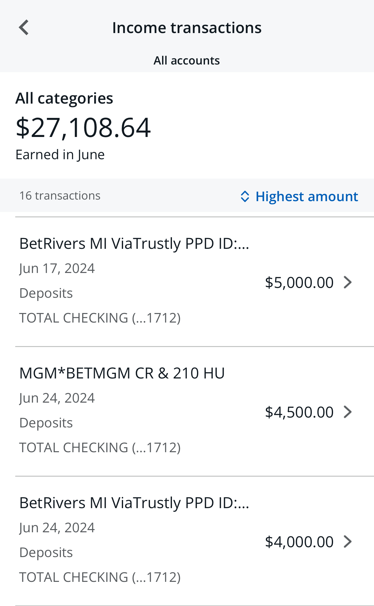The height and width of the screenshot is (606, 374).
Task: Click chevron beside $4,500.00 amount
Action: click(x=348, y=412)
